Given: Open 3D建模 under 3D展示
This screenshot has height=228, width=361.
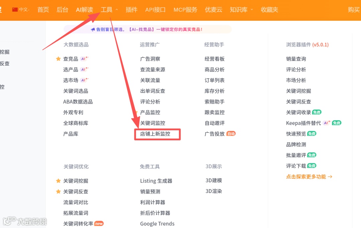Looking at the screenshot, I should [214, 180].
